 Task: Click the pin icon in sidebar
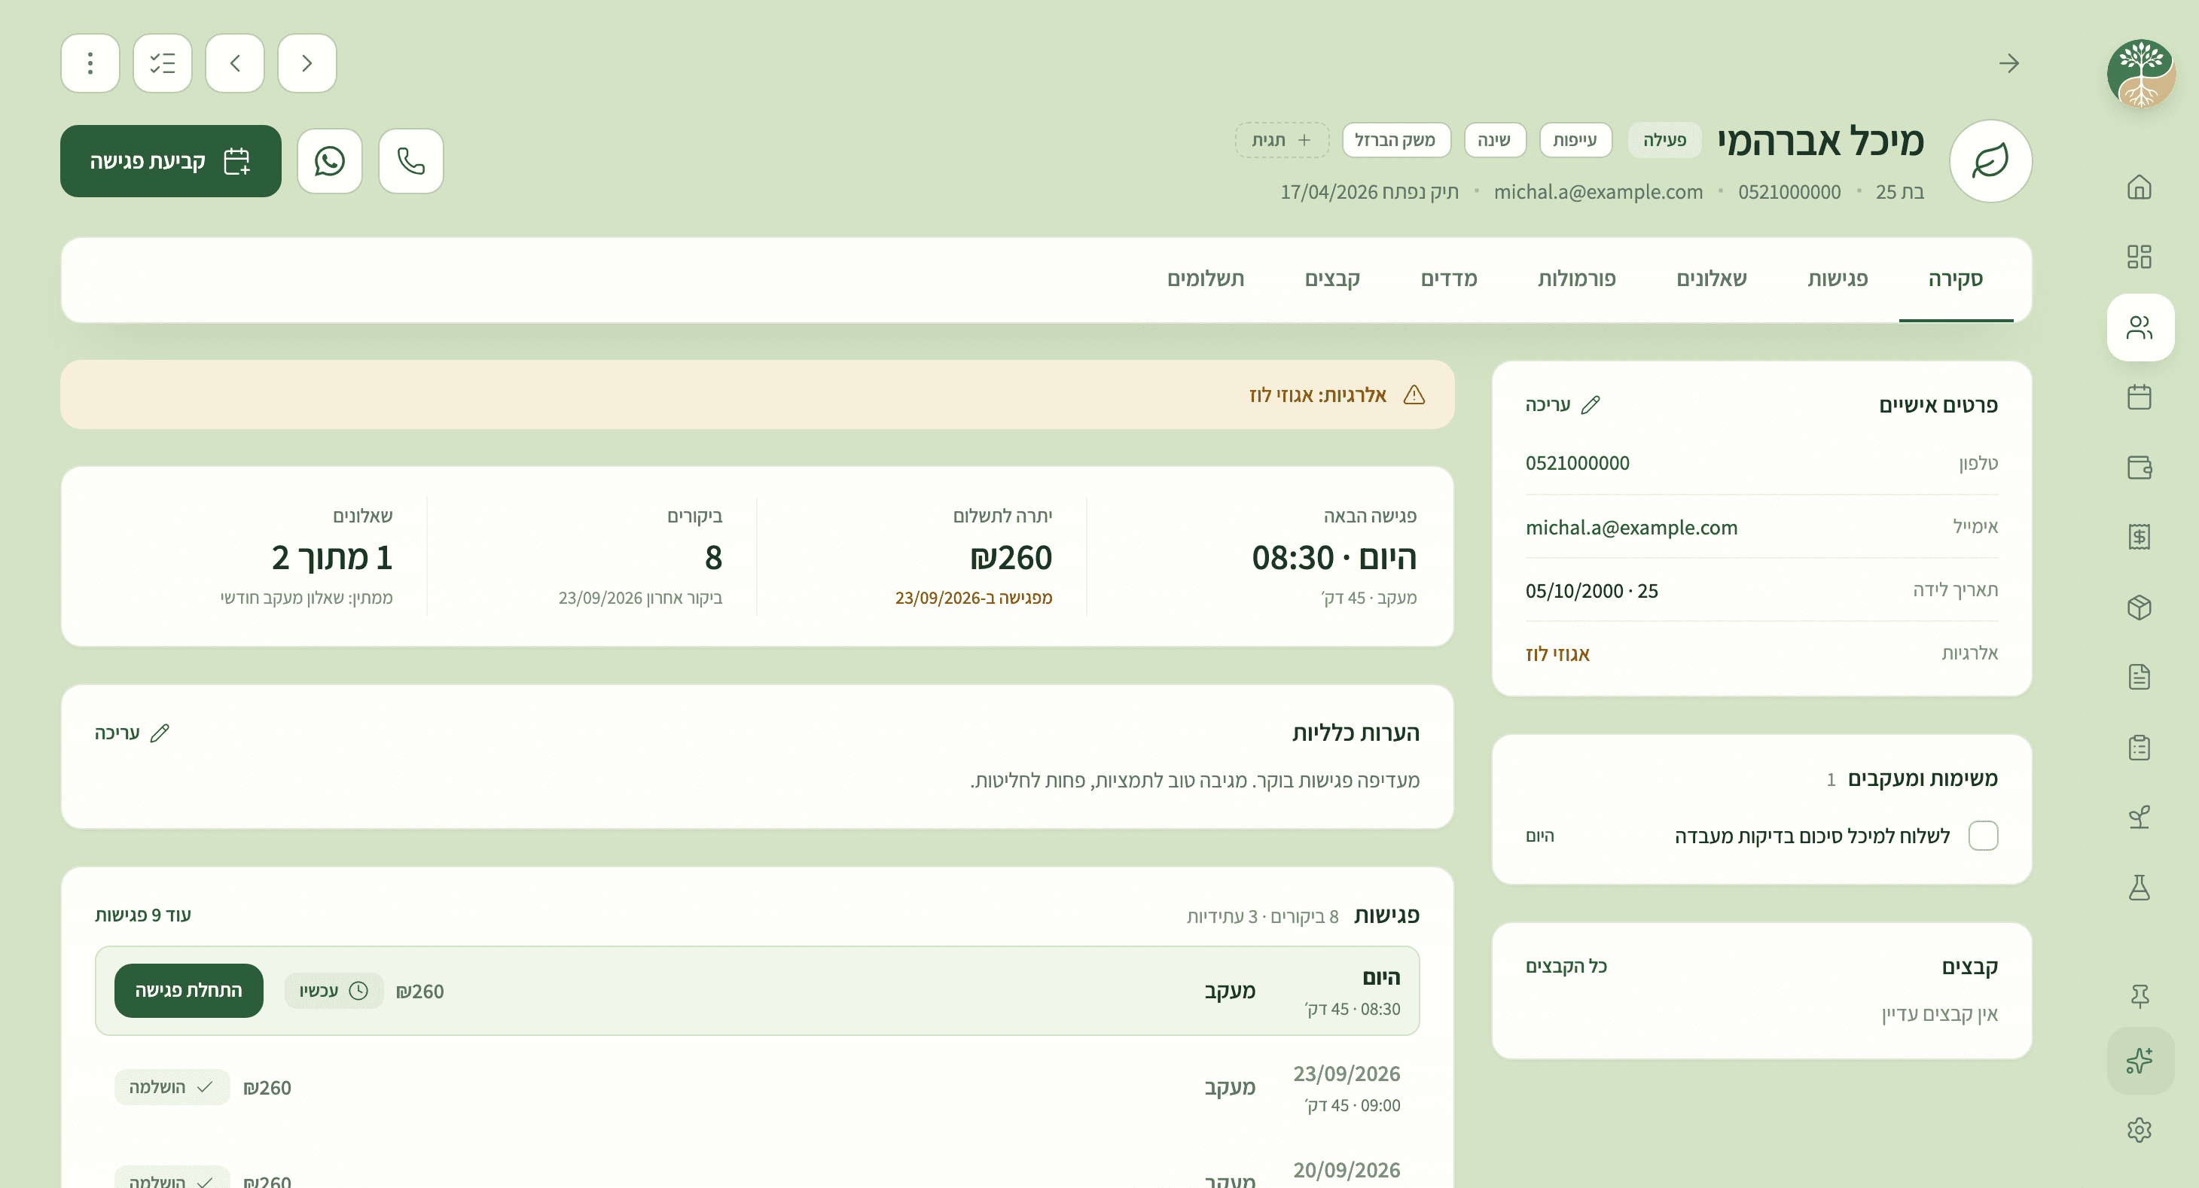coord(2140,995)
